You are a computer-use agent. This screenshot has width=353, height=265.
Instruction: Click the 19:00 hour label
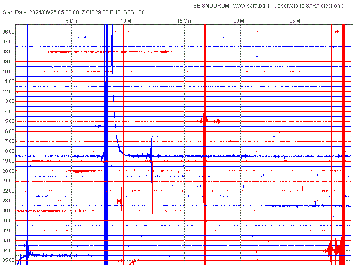pyautogui.click(x=8, y=161)
